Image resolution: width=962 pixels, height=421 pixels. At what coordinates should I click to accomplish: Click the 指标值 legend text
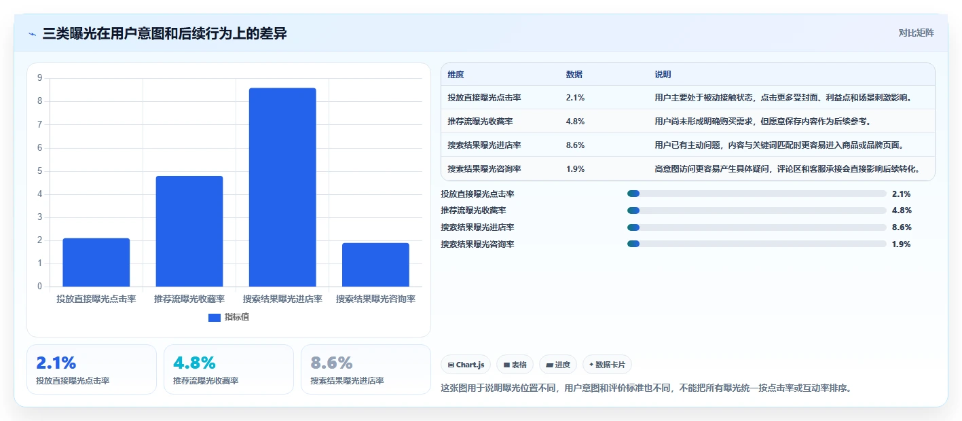pyautogui.click(x=237, y=317)
